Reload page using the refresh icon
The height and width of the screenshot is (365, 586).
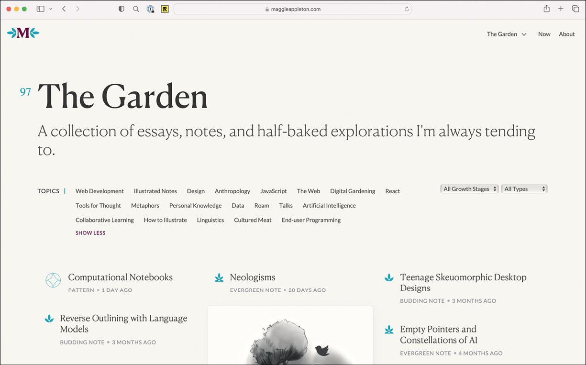click(407, 9)
